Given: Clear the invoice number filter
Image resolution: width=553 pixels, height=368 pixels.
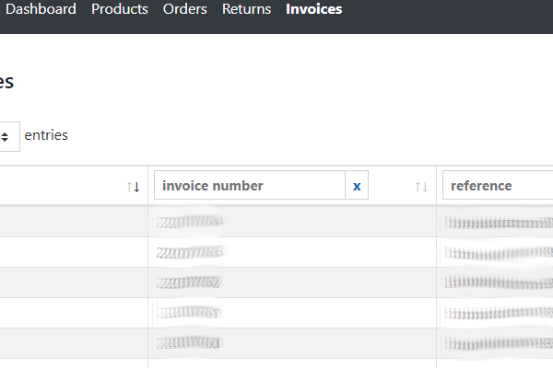Looking at the screenshot, I should click(357, 185).
